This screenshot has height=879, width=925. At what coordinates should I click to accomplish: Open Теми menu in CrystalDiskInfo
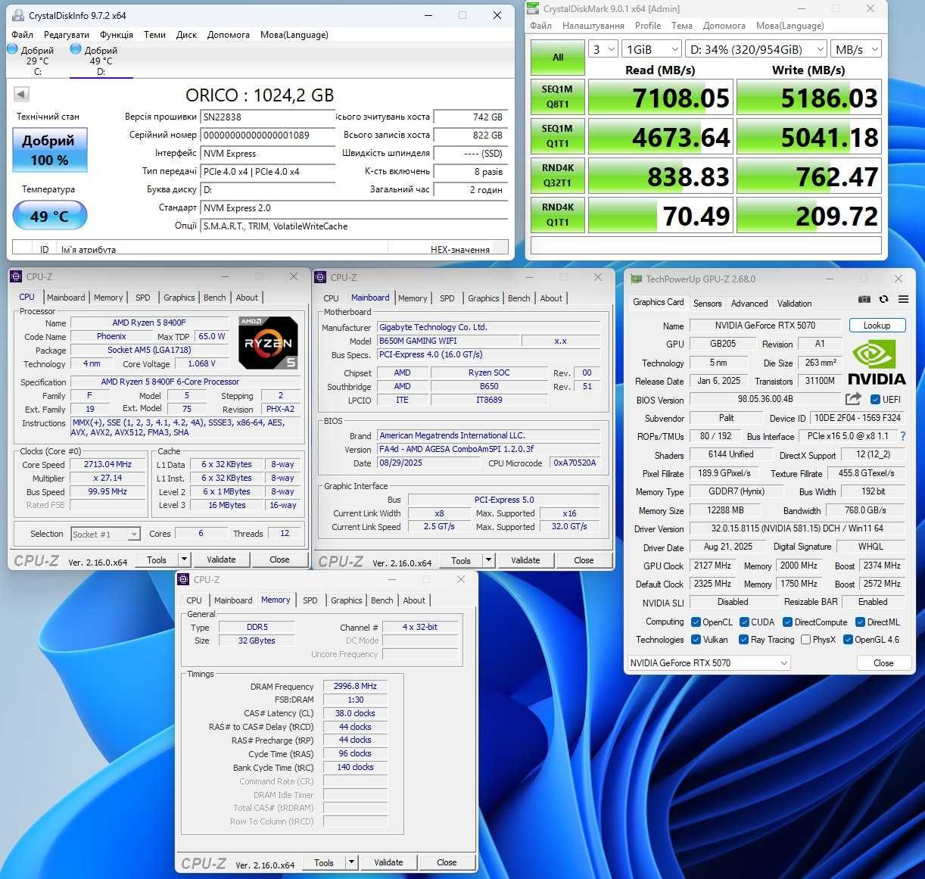154,34
